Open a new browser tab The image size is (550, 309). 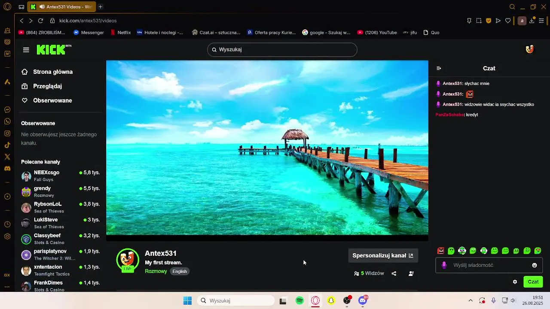click(x=100, y=7)
